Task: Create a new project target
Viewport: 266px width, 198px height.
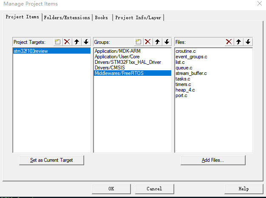Action: [x=58, y=42]
